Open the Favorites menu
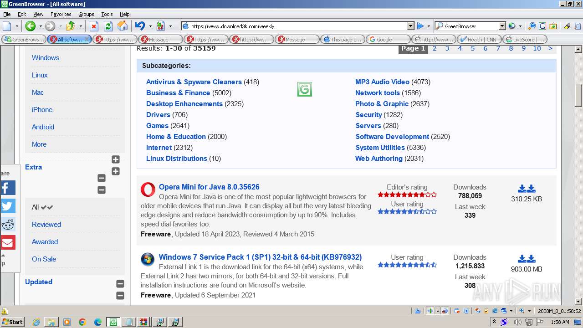 click(61, 14)
